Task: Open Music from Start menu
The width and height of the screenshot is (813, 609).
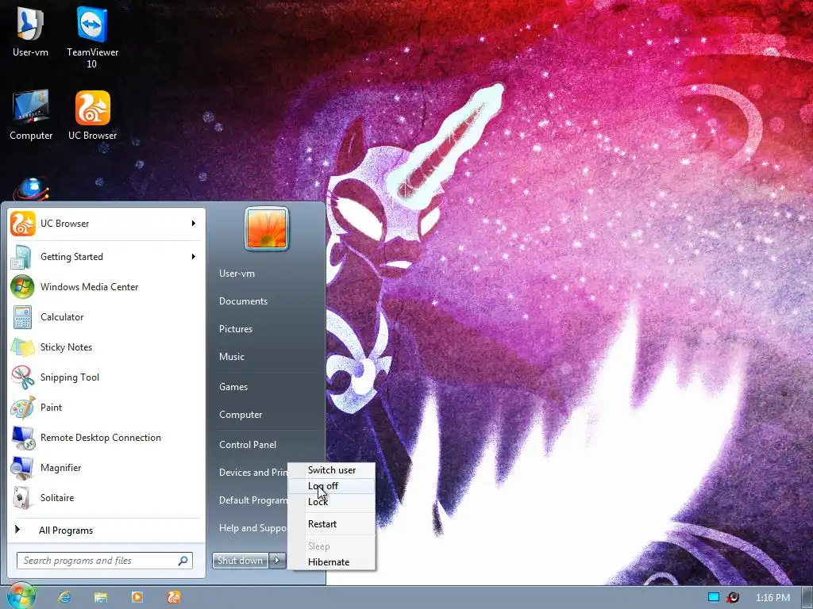Action: [x=232, y=357]
